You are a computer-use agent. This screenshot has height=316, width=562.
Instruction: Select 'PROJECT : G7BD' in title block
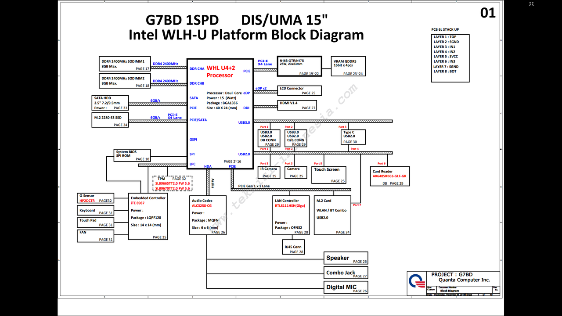coord(452,275)
